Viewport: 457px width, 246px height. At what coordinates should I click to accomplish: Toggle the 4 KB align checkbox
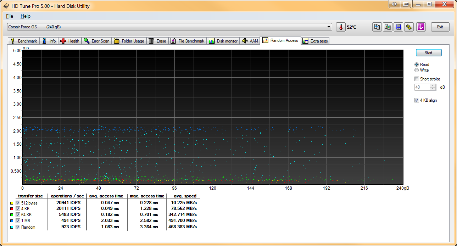pos(417,100)
